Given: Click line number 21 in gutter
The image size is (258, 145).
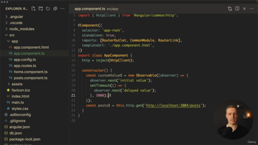Looking at the screenshot, I should (x=73, y=95).
